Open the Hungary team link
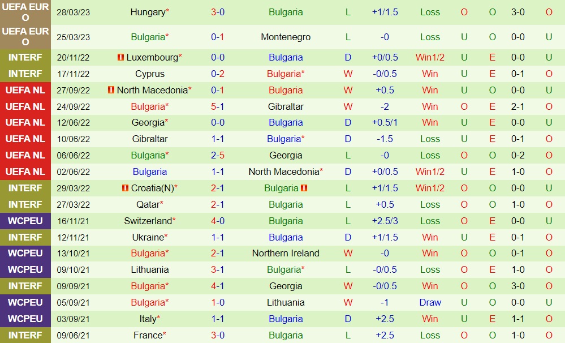The width and height of the screenshot is (565, 343). pyautogui.click(x=148, y=12)
